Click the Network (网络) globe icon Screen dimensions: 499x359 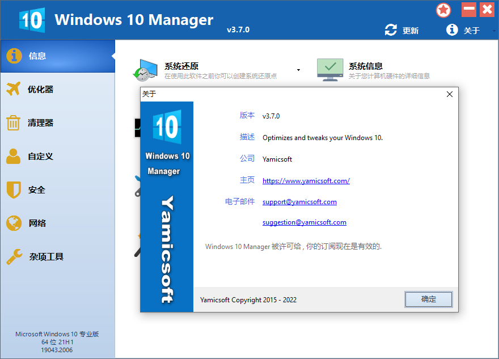click(14, 223)
